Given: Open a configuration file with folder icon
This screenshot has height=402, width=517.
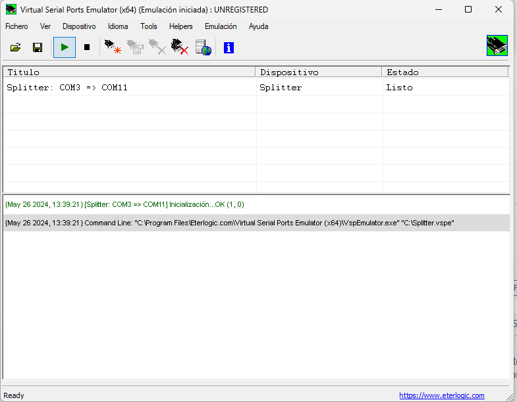Looking at the screenshot, I should point(16,47).
